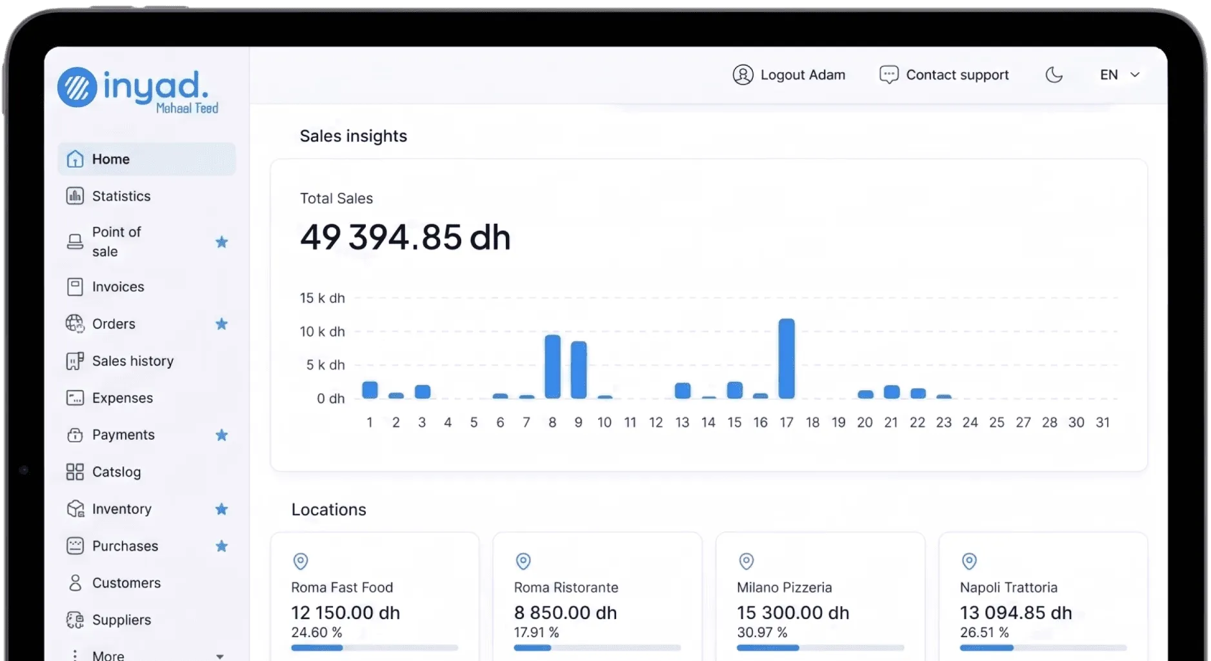Click the Milano Pizzeria location pin

point(746,561)
